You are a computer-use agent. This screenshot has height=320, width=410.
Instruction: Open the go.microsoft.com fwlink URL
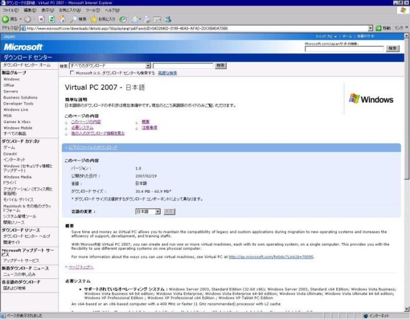tap(271, 257)
